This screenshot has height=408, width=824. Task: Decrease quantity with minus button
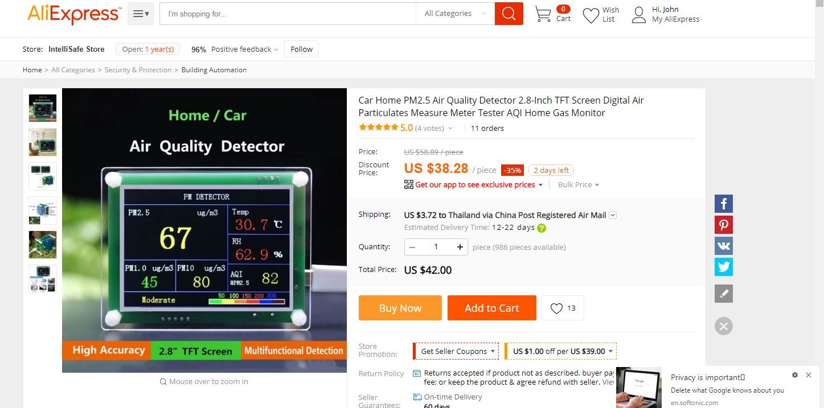(x=412, y=247)
